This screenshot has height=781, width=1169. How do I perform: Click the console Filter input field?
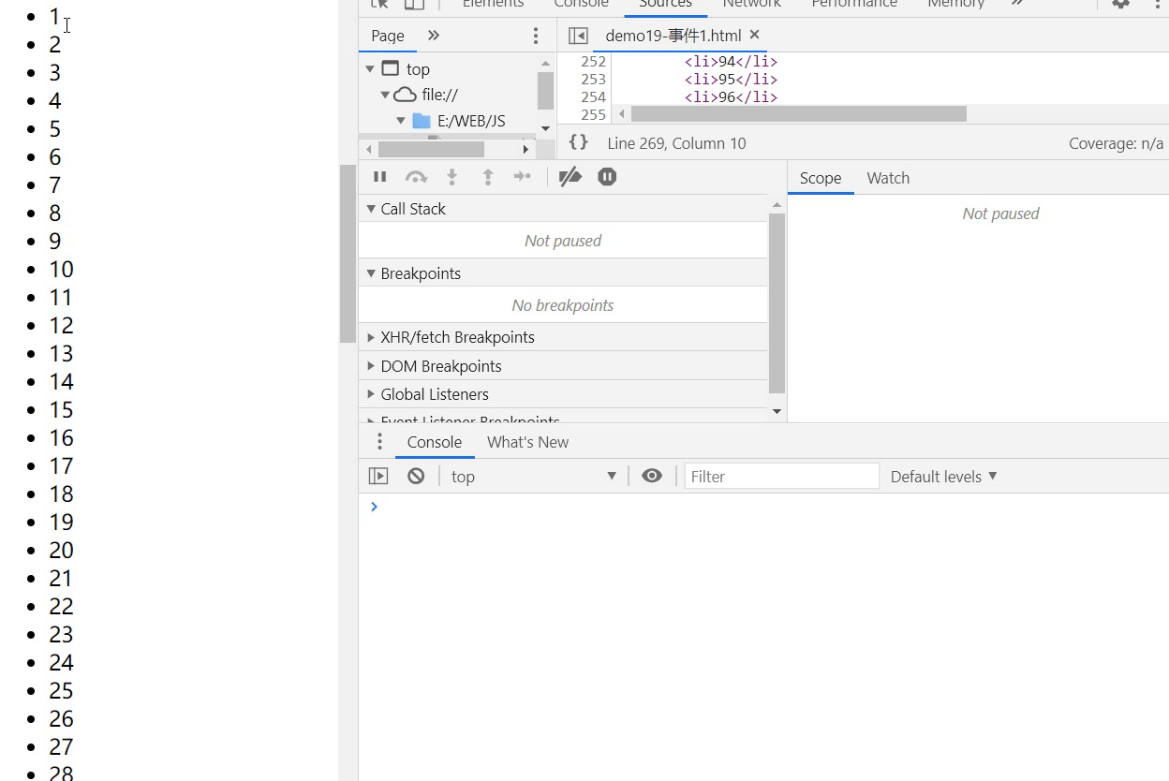(x=781, y=476)
